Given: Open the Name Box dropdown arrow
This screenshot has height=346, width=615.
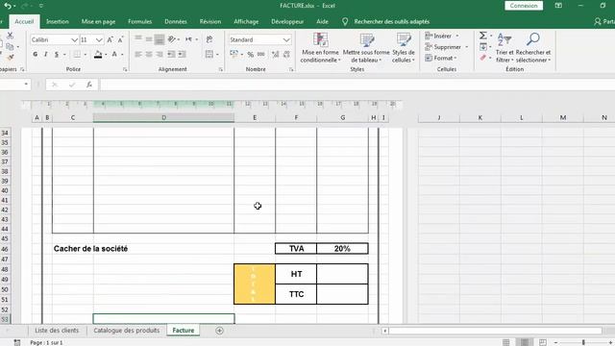Looking at the screenshot, I should tap(26, 85).
